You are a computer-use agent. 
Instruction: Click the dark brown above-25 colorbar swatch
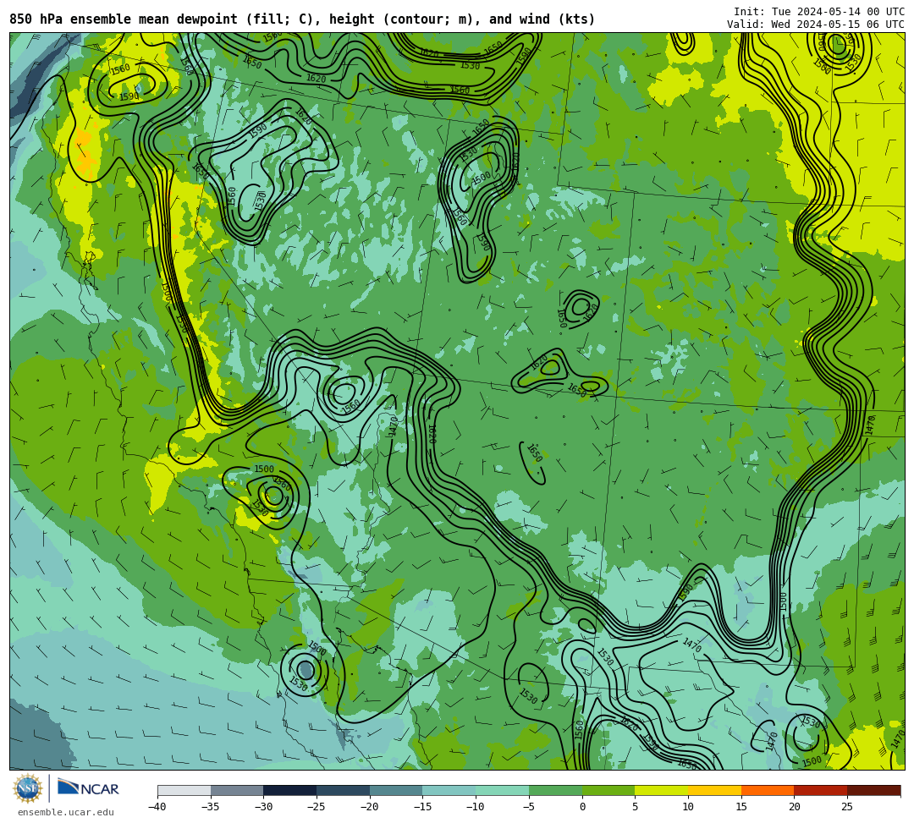tap(873, 790)
